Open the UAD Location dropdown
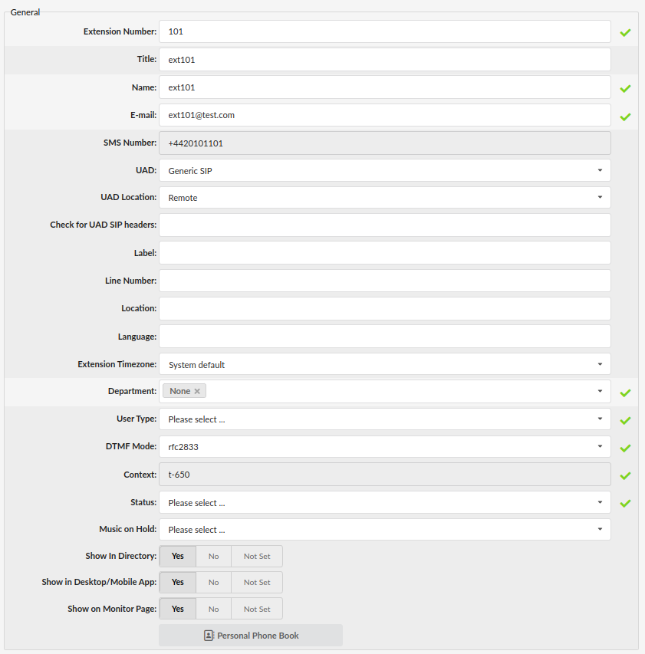This screenshot has width=645, height=654. pyautogui.click(x=600, y=197)
